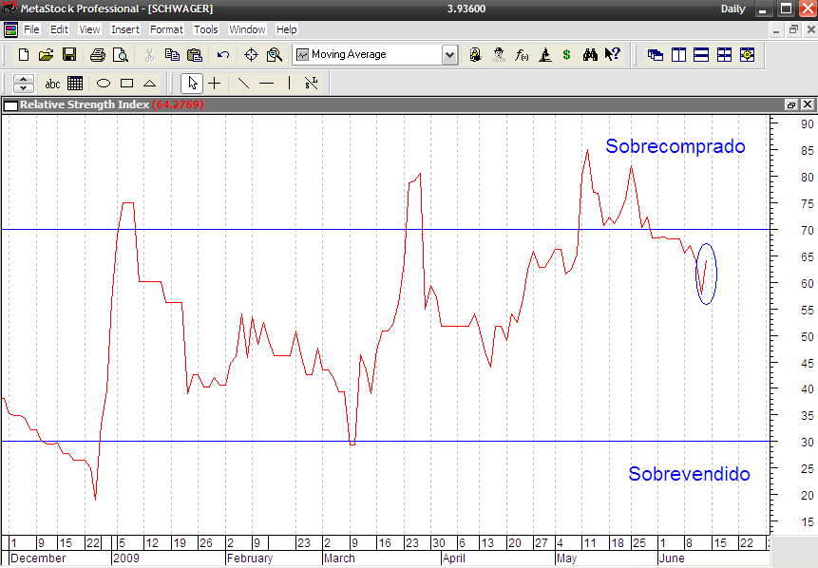The width and height of the screenshot is (818, 568).
Task: Open the Insert menu
Action: (124, 29)
